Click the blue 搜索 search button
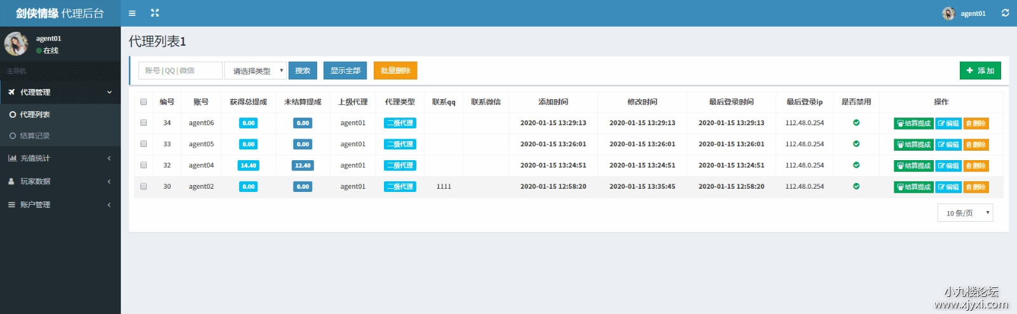The image size is (1017, 314). [x=303, y=71]
